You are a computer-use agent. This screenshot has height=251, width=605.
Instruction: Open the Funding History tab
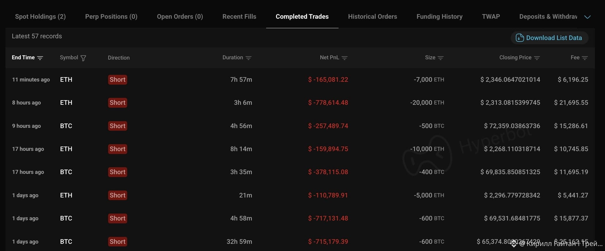coord(439,17)
